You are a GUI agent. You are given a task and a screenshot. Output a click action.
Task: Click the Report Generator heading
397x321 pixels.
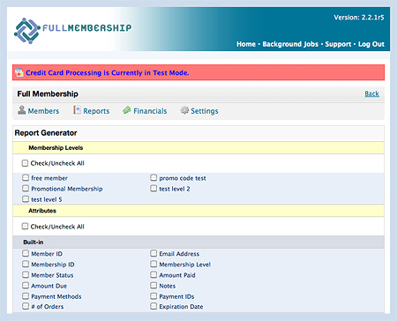46,133
